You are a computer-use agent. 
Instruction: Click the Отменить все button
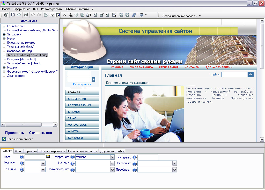[x=40, y=133]
